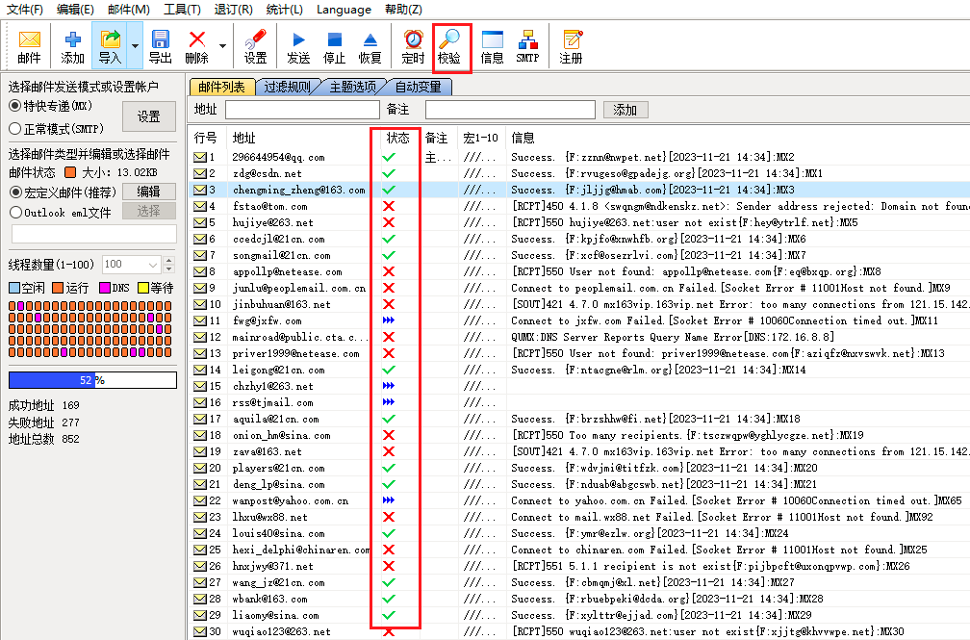Click the orange 邮件状态 color square

click(69, 173)
